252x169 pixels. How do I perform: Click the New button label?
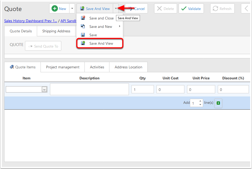click(x=63, y=9)
